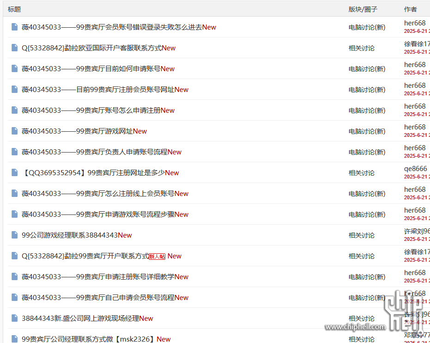This screenshot has width=430, height=343.
Task: Open thread 目前99贵宾厅注册会员账号网址
Action: coord(98,90)
